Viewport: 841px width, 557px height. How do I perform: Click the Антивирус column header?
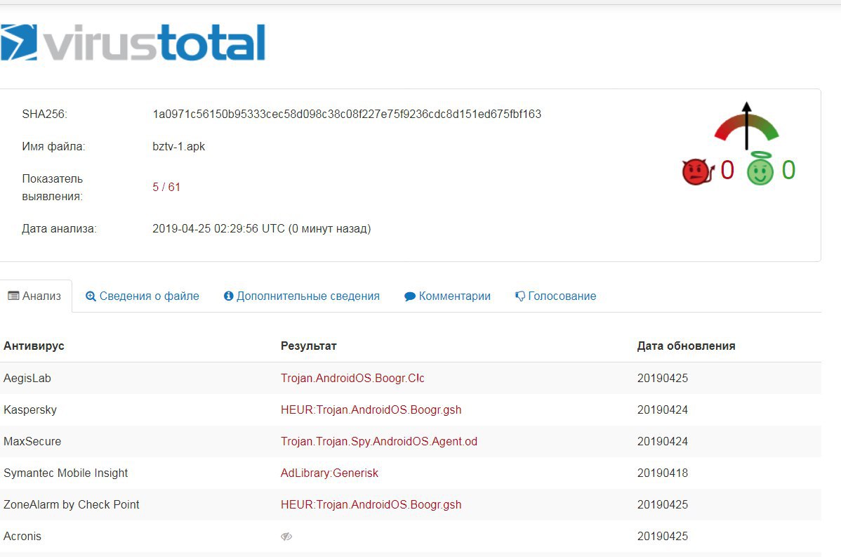(x=34, y=346)
